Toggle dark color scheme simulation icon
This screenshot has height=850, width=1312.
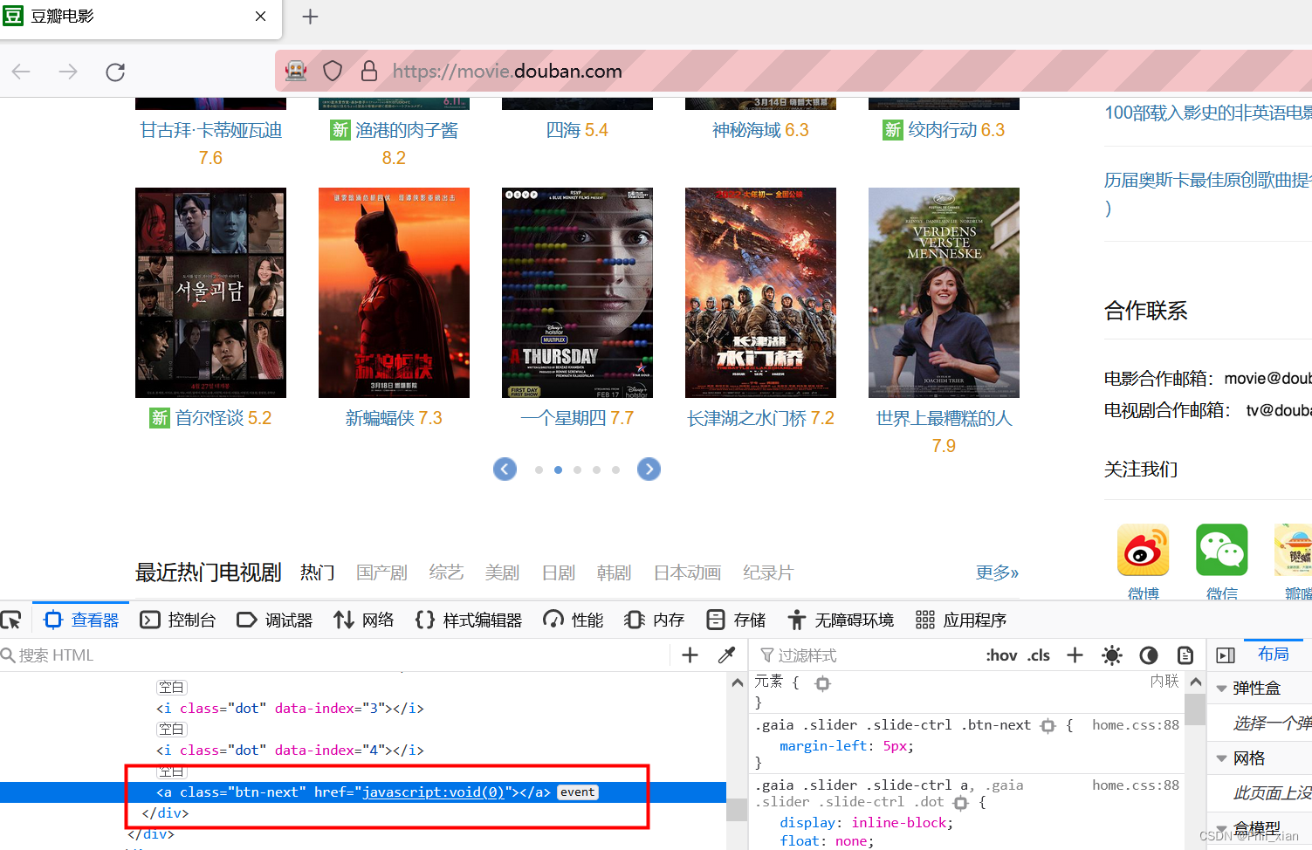point(1149,655)
